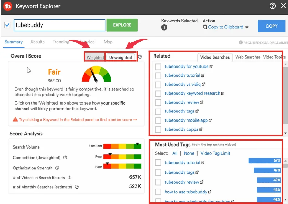Click the Optimization Strength rating color bar
This screenshot has width=288, height=204.
(122, 166)
